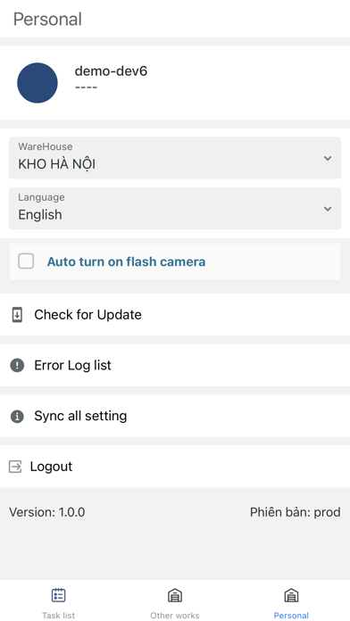The height and width of the screenshot is (621, 350).
Task: Open the KHO HÀ NỘI warehouse selector
Action: pyautogui.click(x=175, y=158)
